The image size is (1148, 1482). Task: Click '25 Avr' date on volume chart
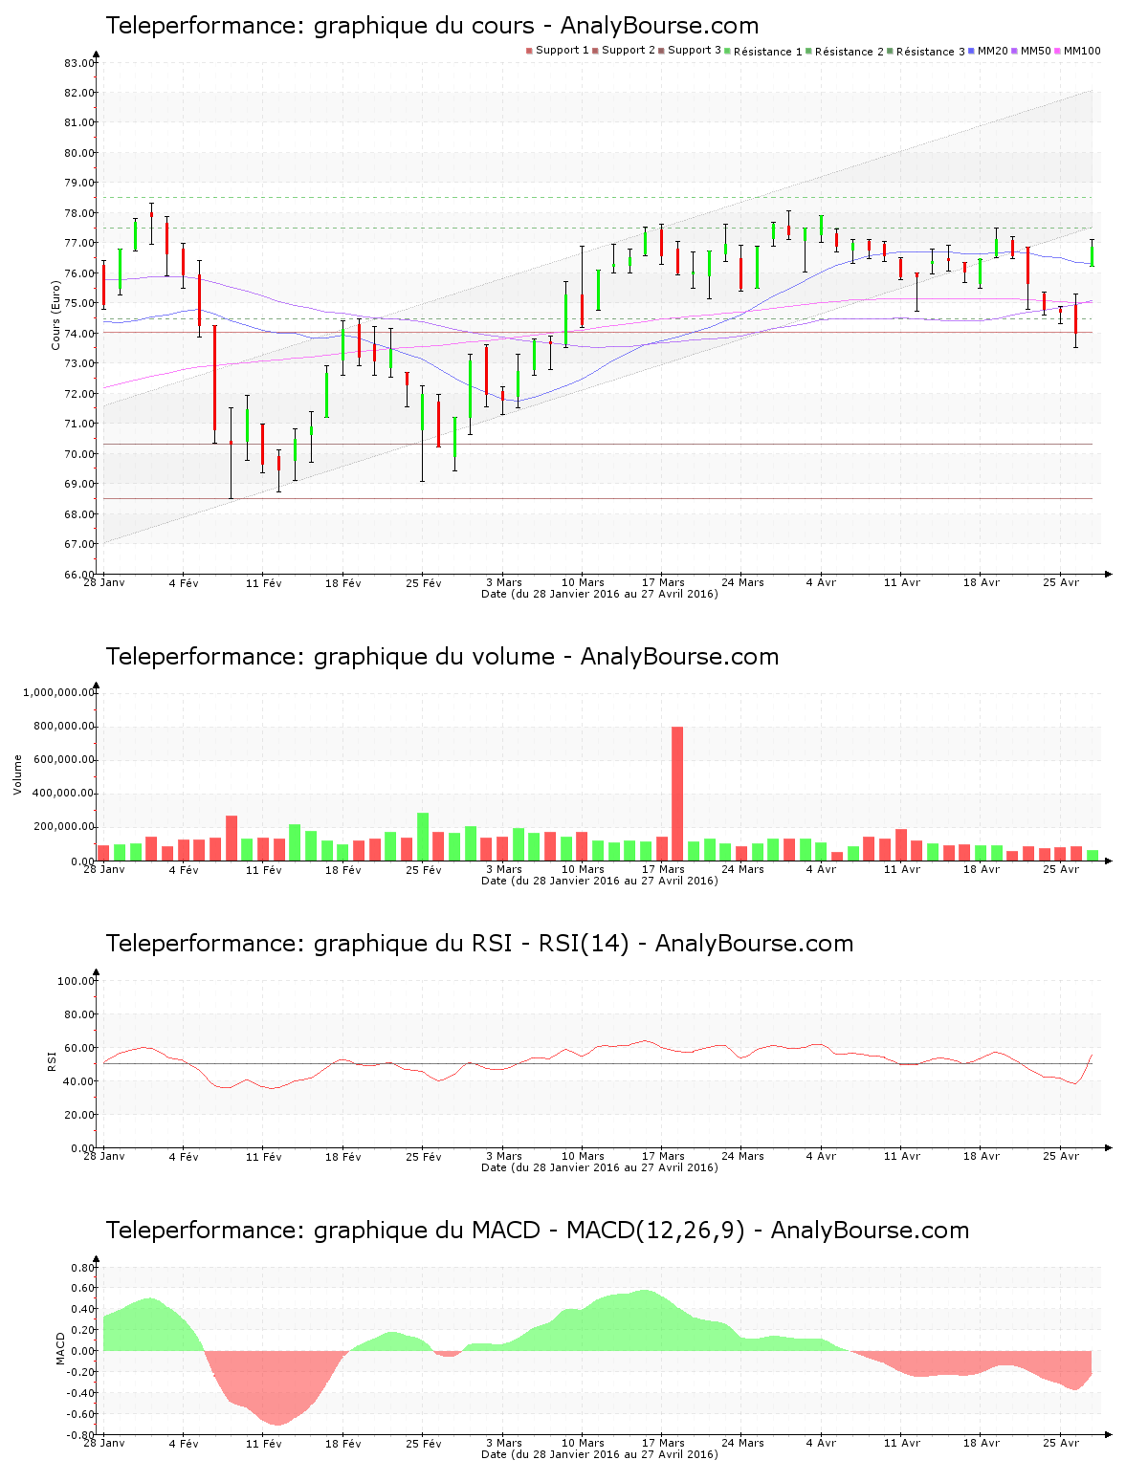tap(1061, 869)
